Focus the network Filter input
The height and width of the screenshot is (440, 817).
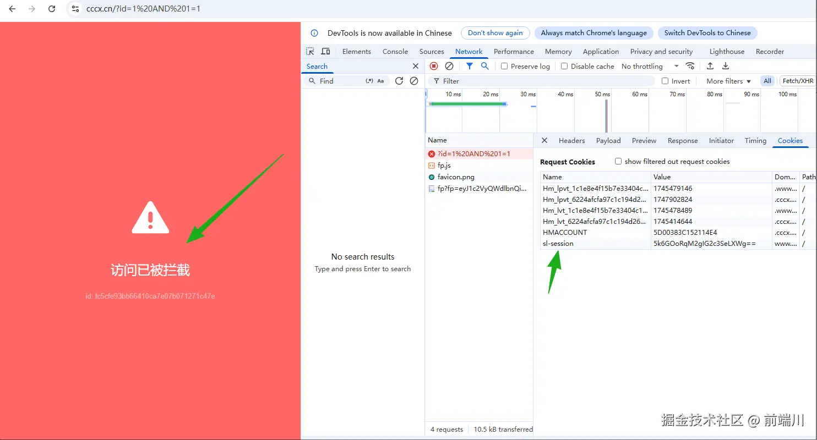[x=541, y=81]
